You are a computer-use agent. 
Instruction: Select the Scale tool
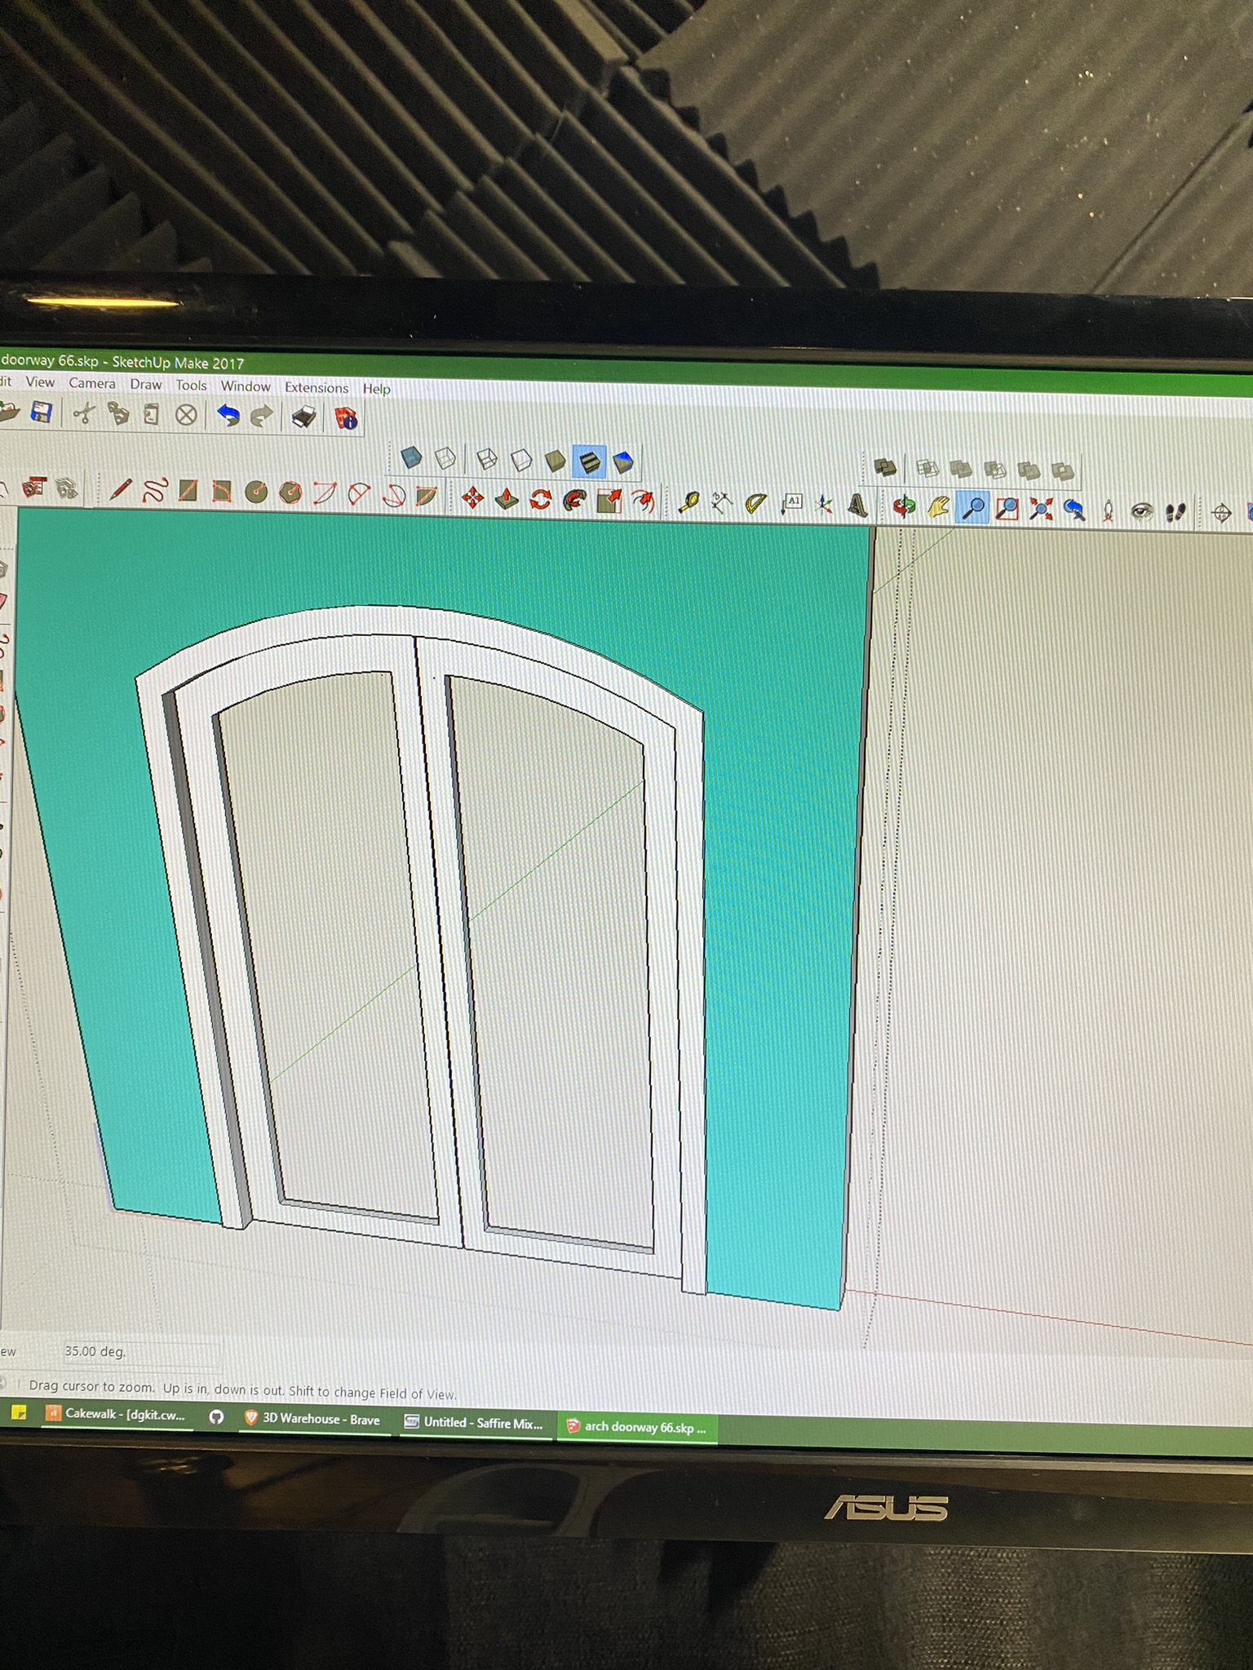pyautogui.click(x=609, y=501)
